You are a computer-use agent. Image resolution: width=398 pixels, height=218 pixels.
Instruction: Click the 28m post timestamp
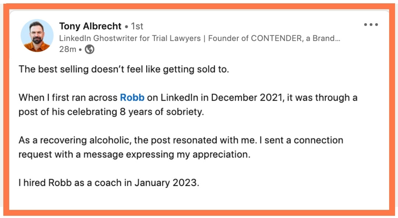click(x=67, y=49)
